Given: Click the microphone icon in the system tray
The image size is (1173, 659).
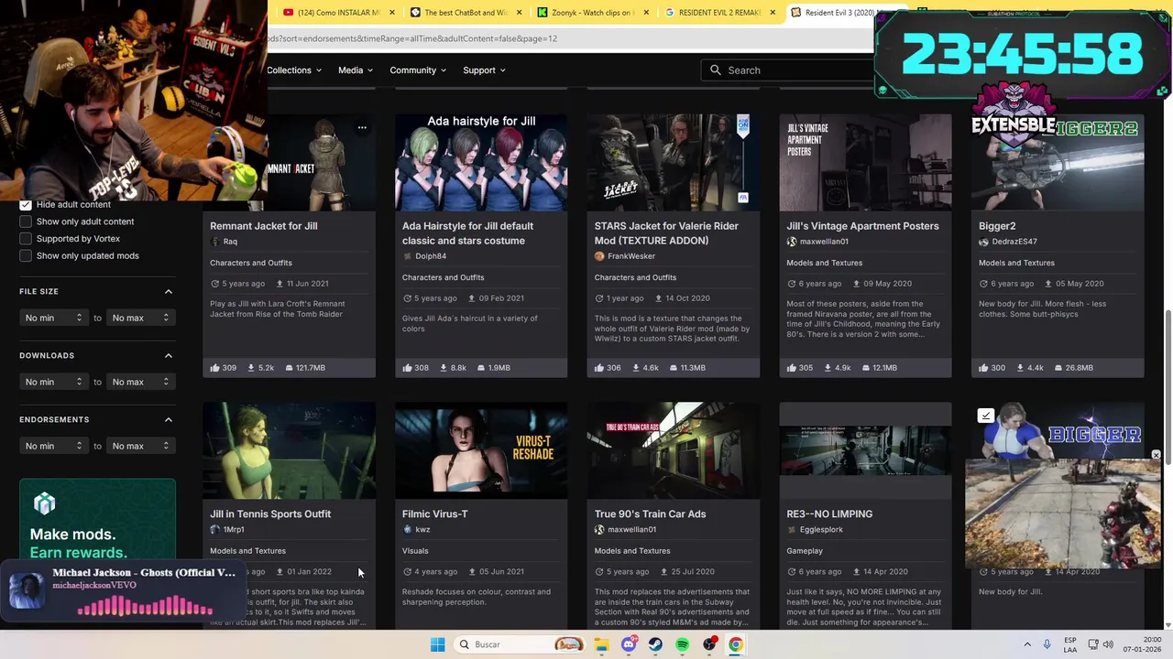Looking at the screenshot, I should click(x=1047, y=644).
